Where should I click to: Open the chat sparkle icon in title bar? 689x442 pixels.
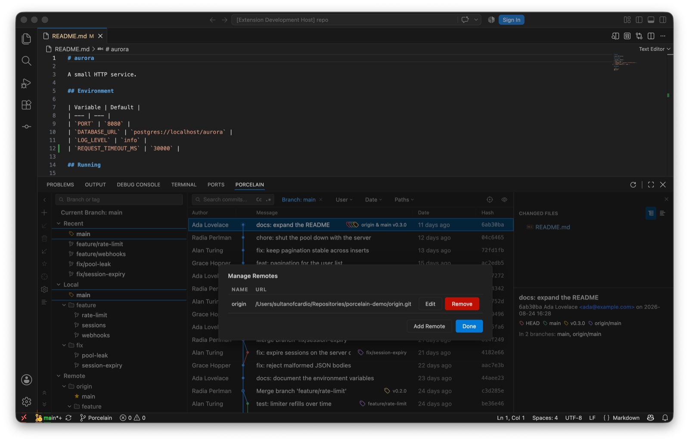pos(465,20)
